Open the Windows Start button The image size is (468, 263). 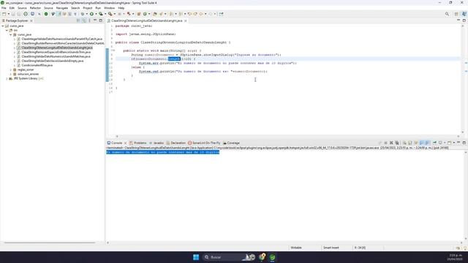196,257
